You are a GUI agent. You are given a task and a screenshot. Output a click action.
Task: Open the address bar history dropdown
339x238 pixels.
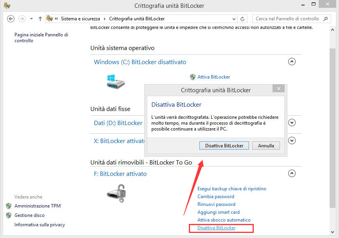point(234,19)
